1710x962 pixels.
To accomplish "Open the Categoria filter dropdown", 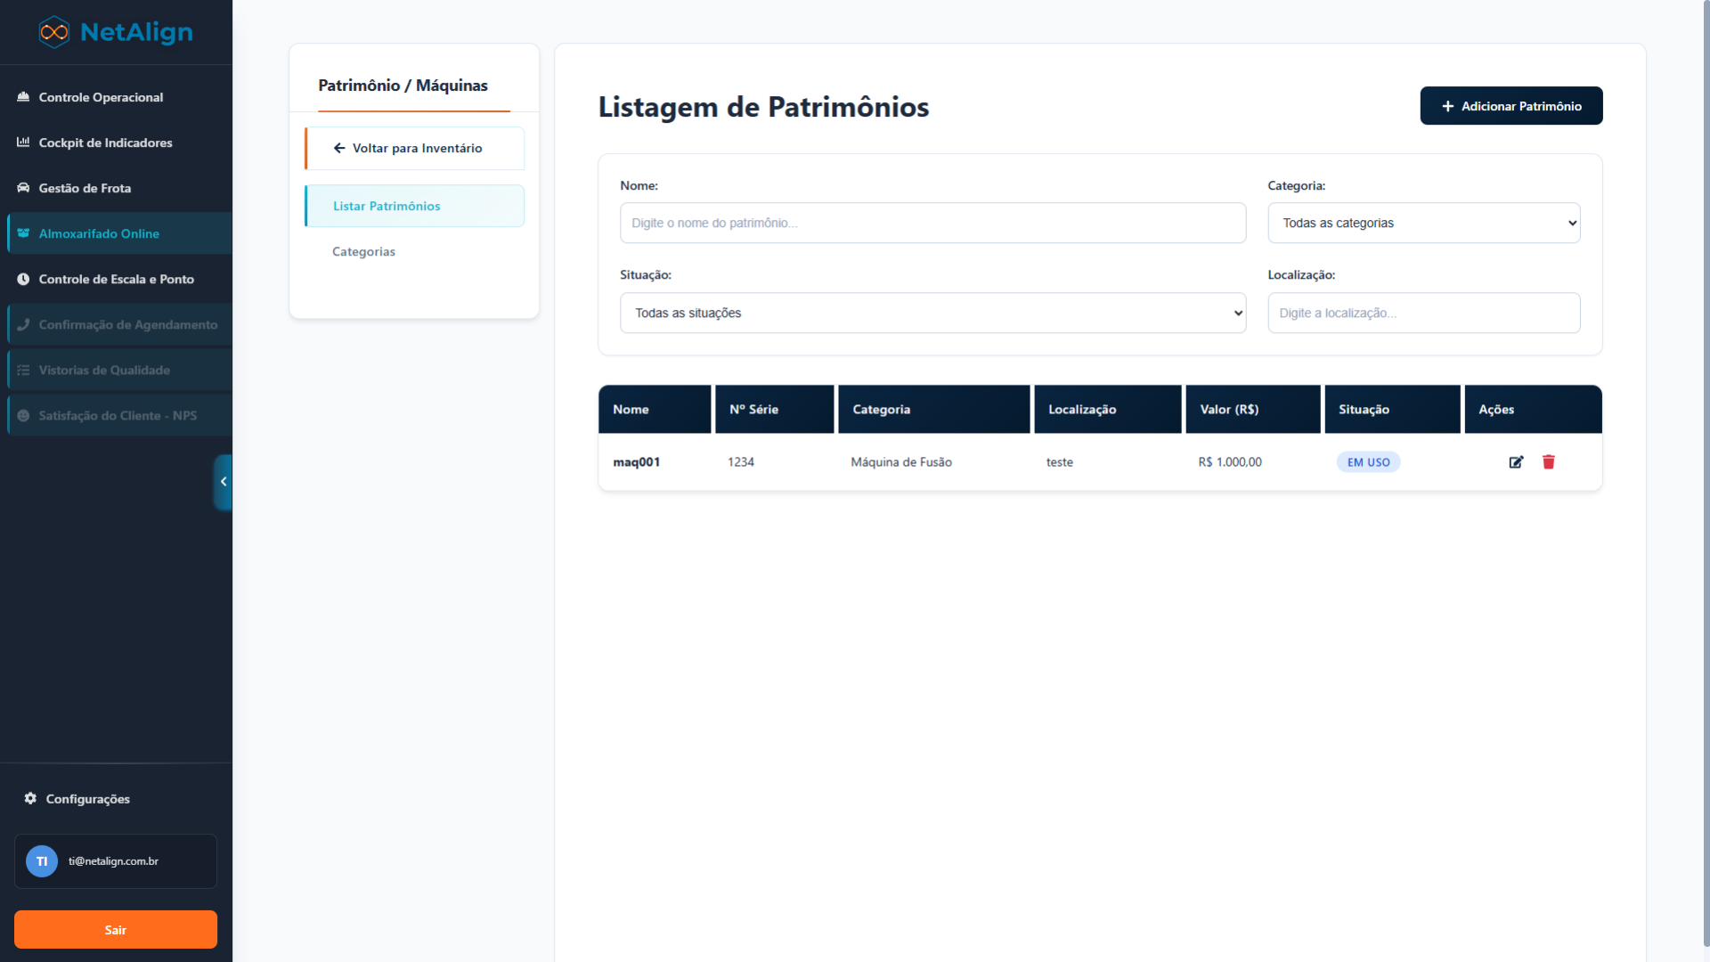I will [x=1423, y=223].
